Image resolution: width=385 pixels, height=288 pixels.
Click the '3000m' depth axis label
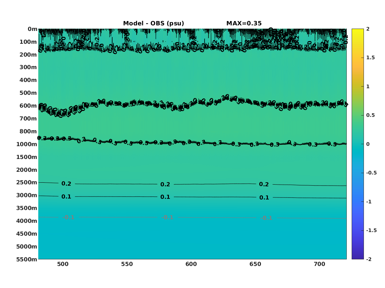coord(27,195)
